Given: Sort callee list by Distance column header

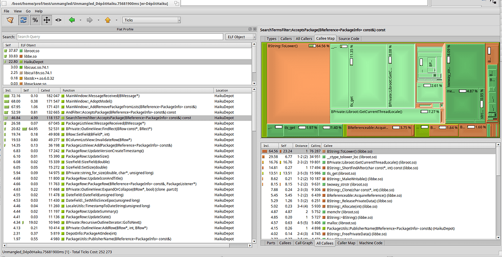Looking at the screenshot, I should [x=301, y=145].
